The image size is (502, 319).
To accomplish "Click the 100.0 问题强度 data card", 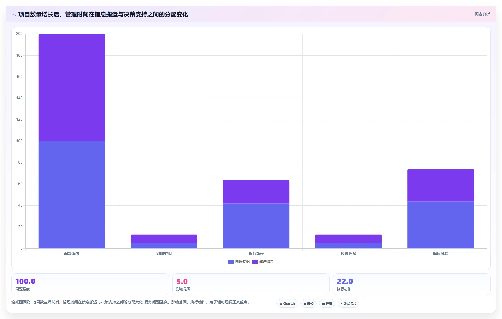I will click(90, 284).
